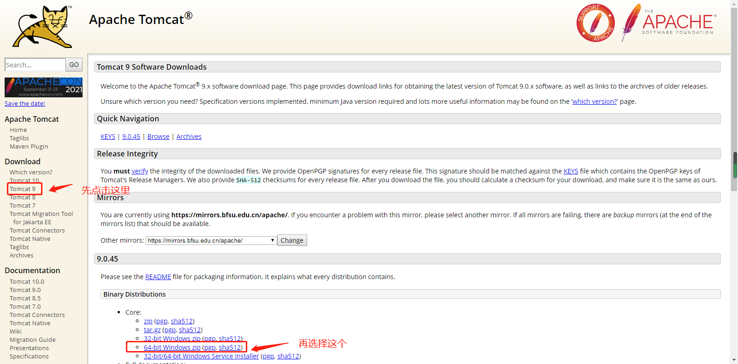Open Tomcat 8 download page

coord(23,197)
